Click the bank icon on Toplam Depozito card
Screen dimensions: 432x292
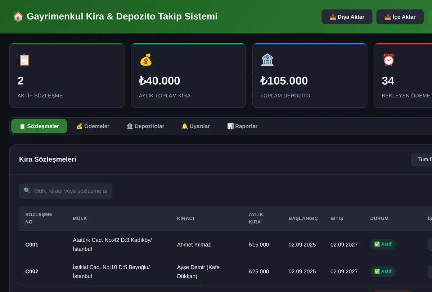click(267, 60)
